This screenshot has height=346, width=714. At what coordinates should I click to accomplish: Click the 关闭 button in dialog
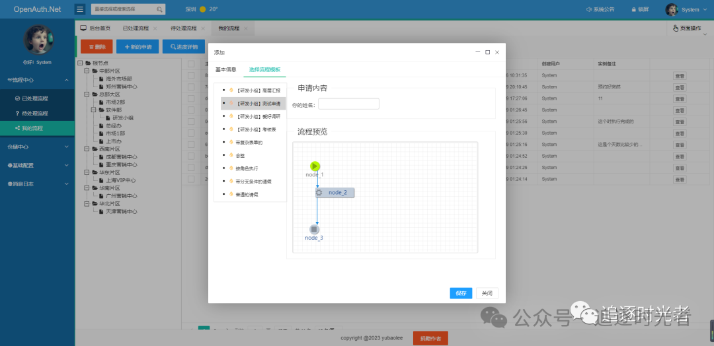(487, 293)
